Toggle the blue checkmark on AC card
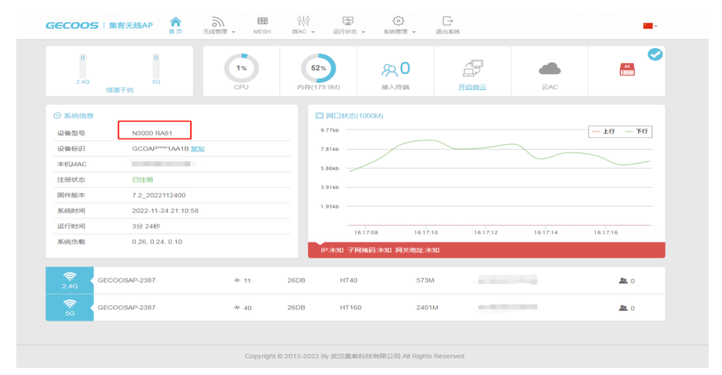Screen dimensions: 722x375 click(x=655, y=55)
